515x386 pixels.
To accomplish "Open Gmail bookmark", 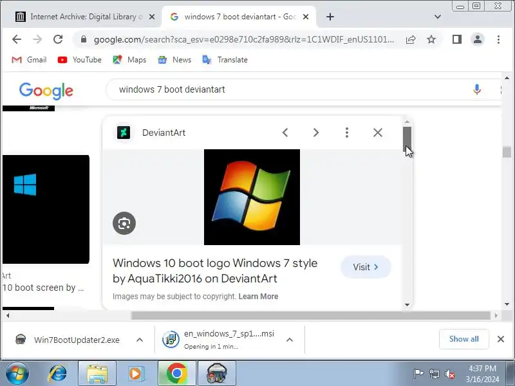I will pyautogui.click(x=29, y=60).
